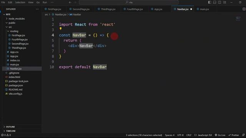Toggle the bottom panel layout icon
Screen dimensions: 246x138
(214, 2)
